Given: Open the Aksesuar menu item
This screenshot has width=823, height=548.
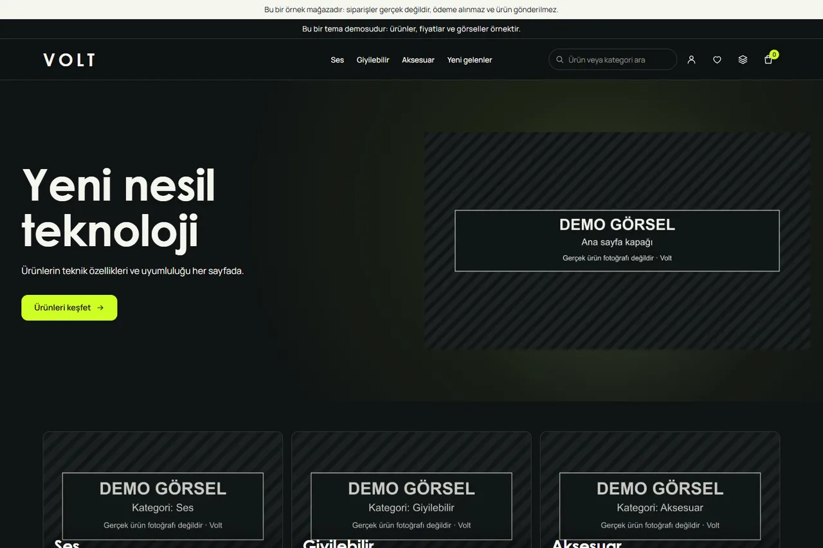Looking at the screenshot, I should point(418,60).
